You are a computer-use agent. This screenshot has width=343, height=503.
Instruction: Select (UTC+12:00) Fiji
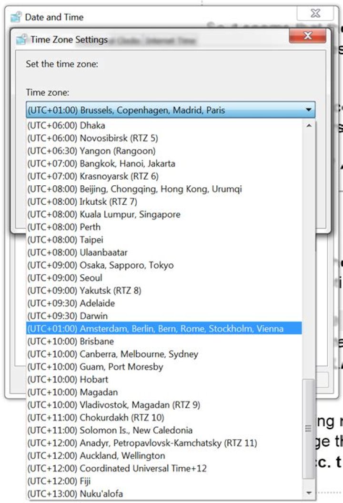pyautogui.click(x=164, y=481)
